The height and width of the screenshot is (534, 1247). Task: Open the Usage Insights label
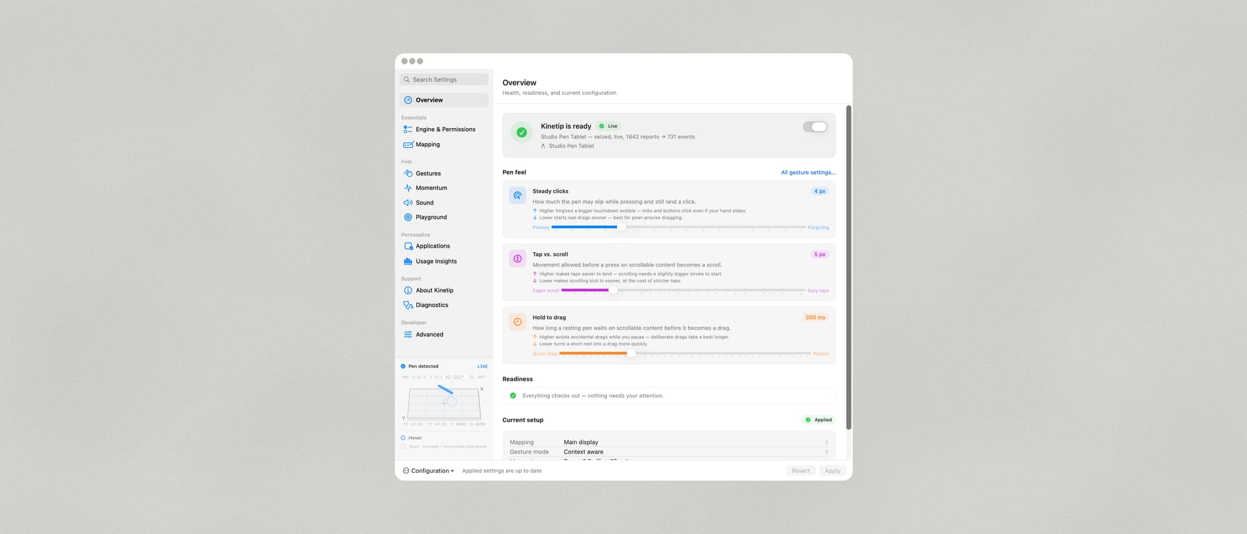point(436,262)
